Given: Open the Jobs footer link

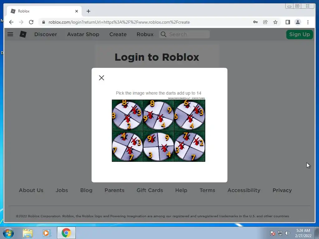Looking at the screenshot, I should (x=62, y=190).
